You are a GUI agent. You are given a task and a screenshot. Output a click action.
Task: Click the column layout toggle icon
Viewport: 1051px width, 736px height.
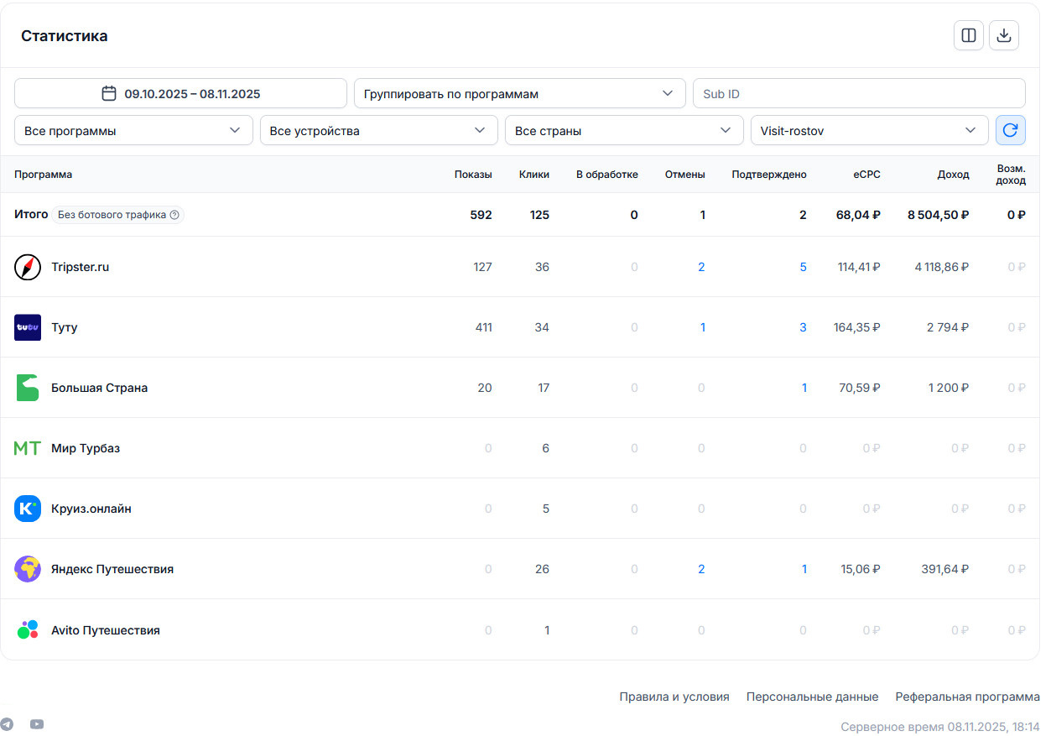coord(968,35)
